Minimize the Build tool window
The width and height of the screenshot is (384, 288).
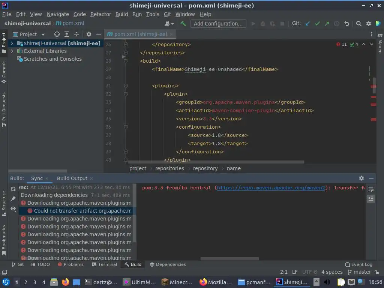tap(371, 178)
